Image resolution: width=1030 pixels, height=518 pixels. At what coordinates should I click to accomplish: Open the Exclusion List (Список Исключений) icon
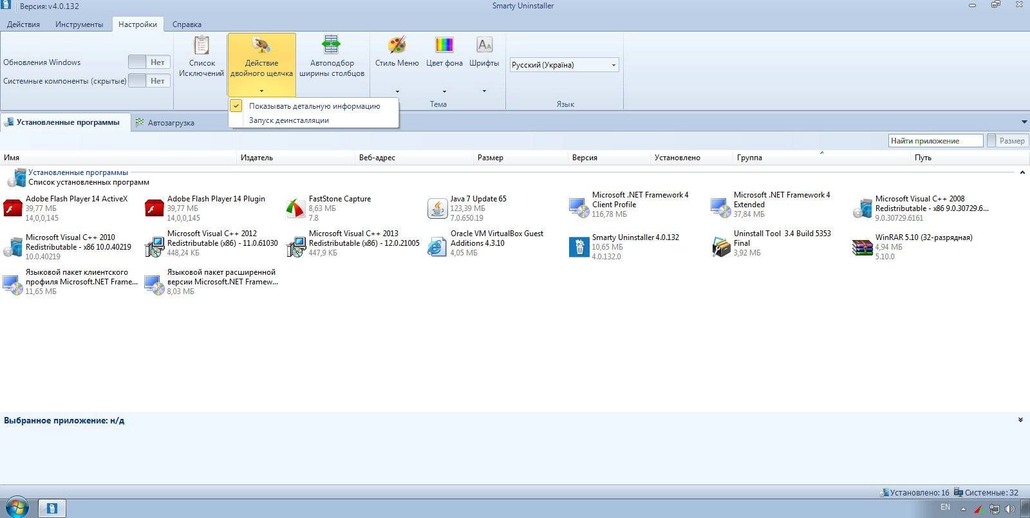coord(201,45)
